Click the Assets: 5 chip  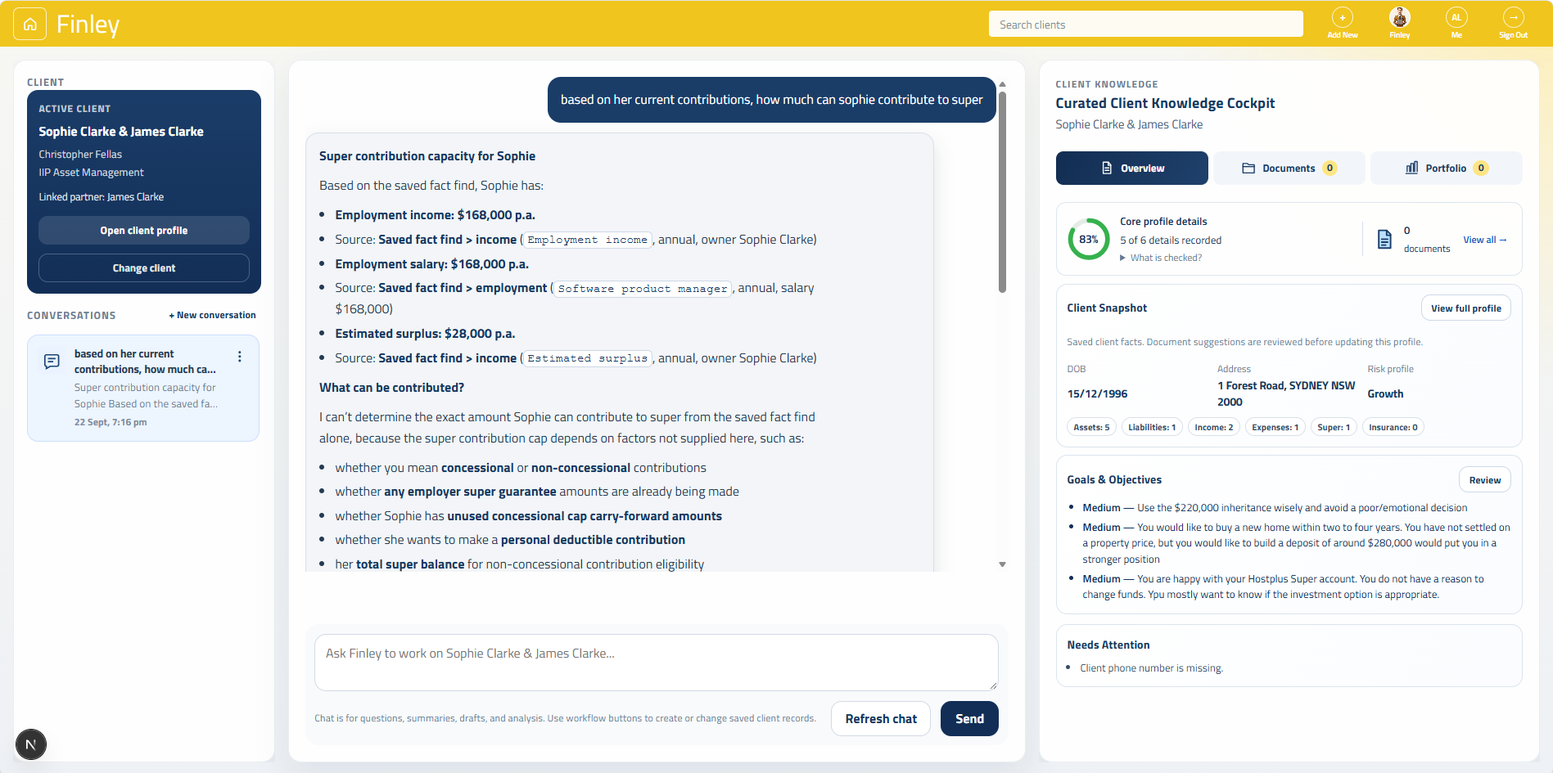[x=1091, y=427]
